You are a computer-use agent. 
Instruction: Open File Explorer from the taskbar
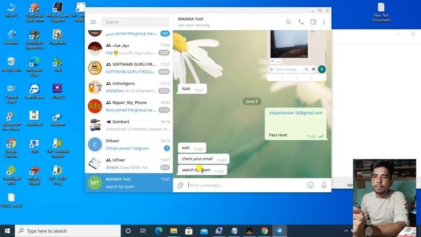click(x=174, y=231)
